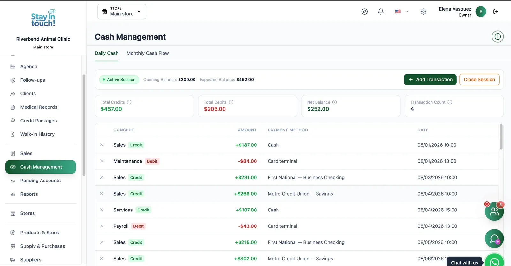511x266 pixels.
Task: Remove the Services Credit transaction row
Action: tap(102, 210)
